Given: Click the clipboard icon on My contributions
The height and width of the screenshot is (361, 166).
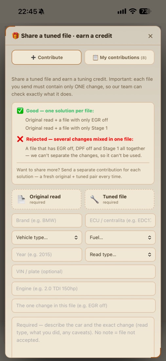Looking at the screenshot, I should 95,57.
